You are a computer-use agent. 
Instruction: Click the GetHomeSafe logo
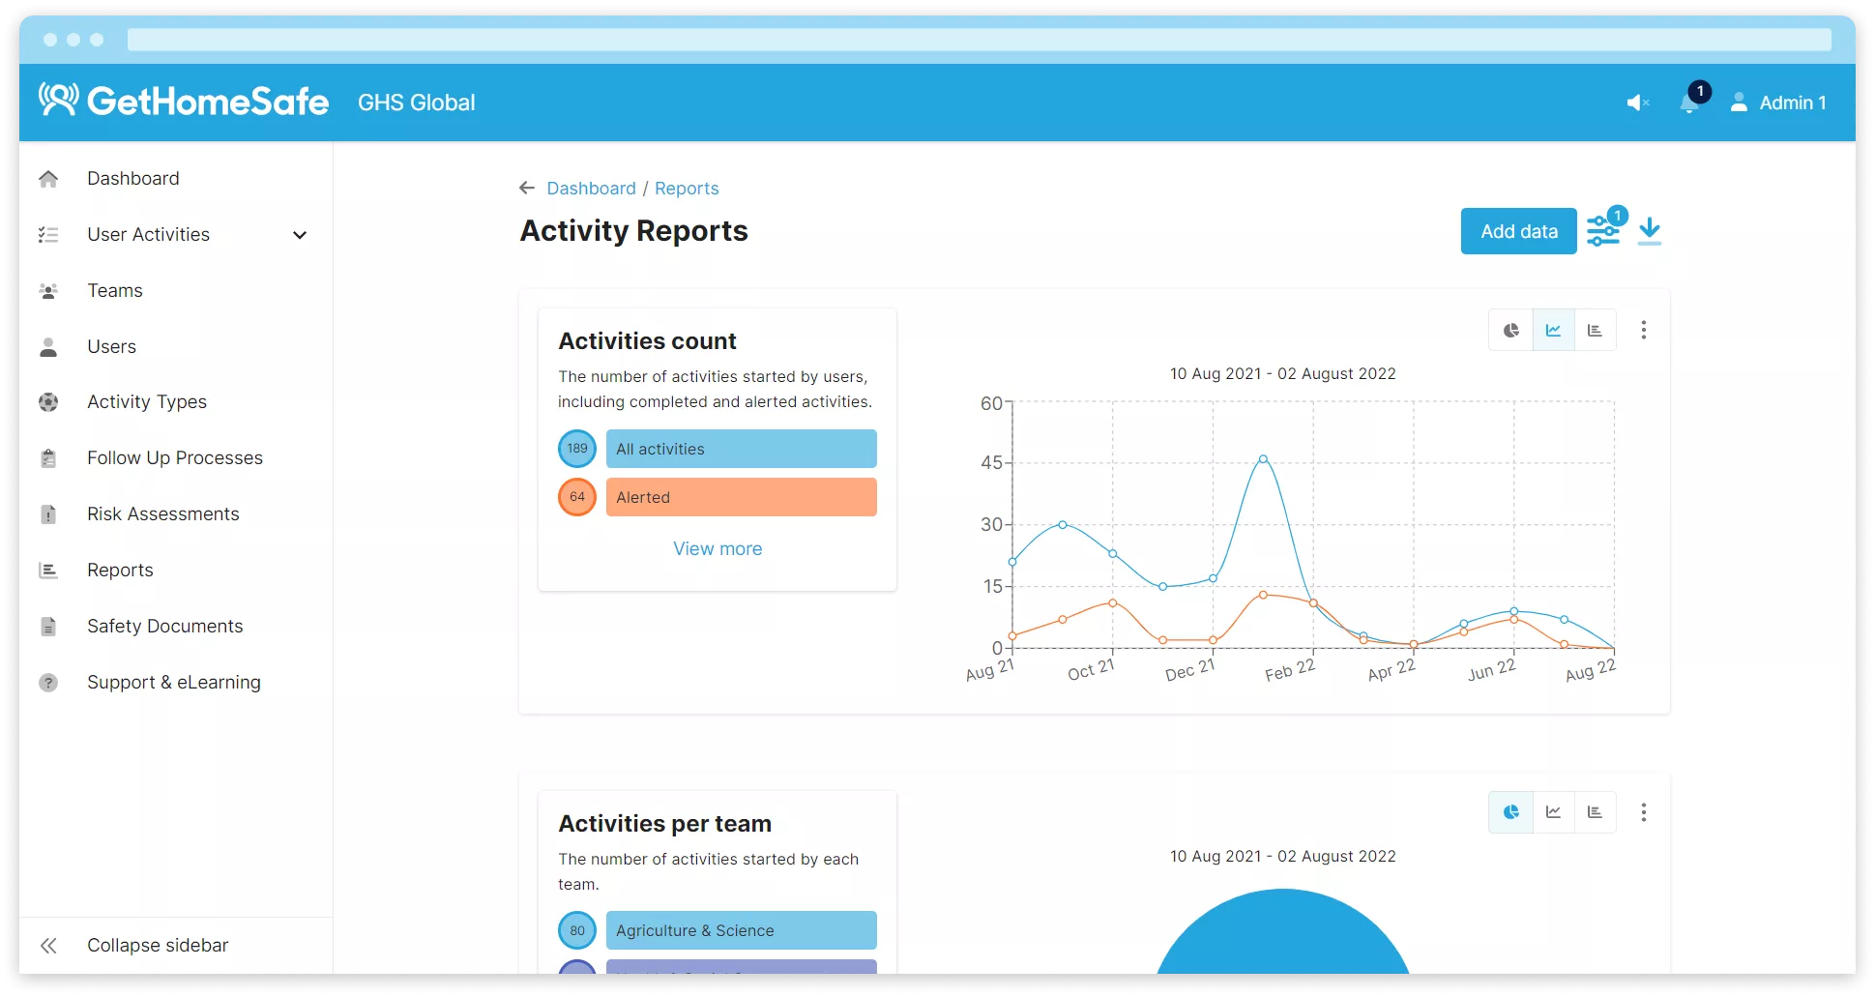pos(184,102)
